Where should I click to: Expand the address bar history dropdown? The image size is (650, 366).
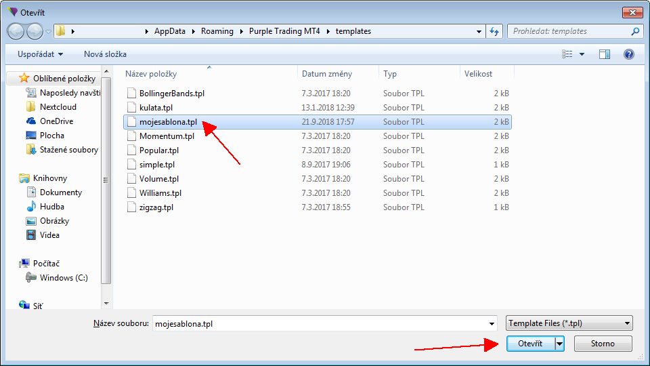pos(479,32)
